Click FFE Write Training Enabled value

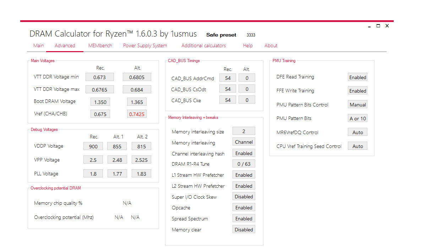point(357,91)
